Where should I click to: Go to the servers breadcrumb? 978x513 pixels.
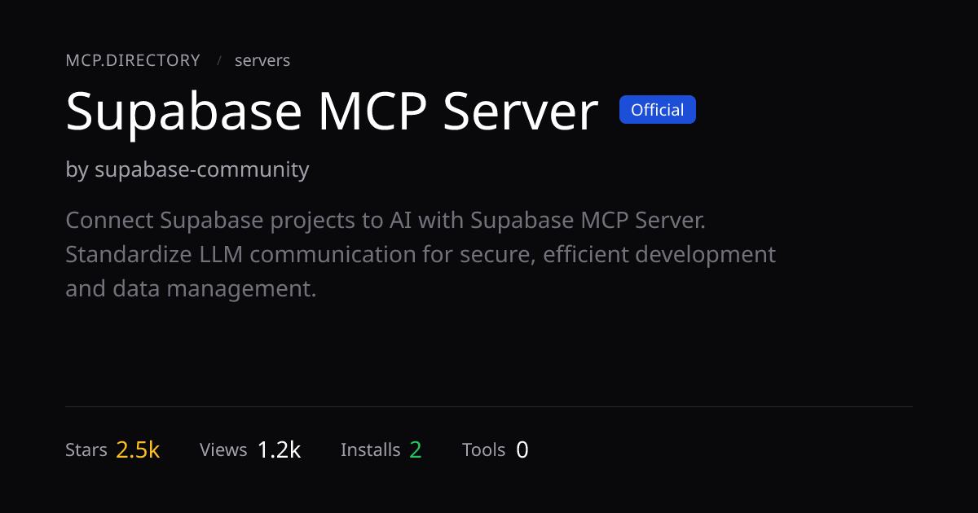pyautogui.click(x=262, y=60)
